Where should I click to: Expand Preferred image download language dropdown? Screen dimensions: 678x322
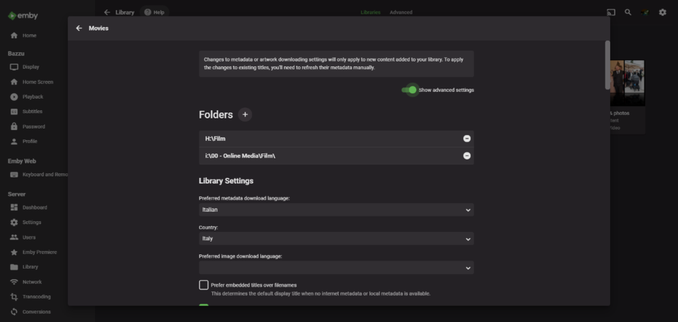336,268
